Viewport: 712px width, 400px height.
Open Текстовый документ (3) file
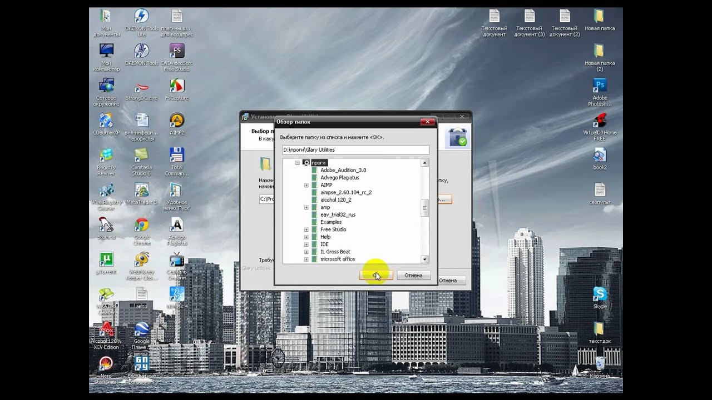(x=530, y=23)
